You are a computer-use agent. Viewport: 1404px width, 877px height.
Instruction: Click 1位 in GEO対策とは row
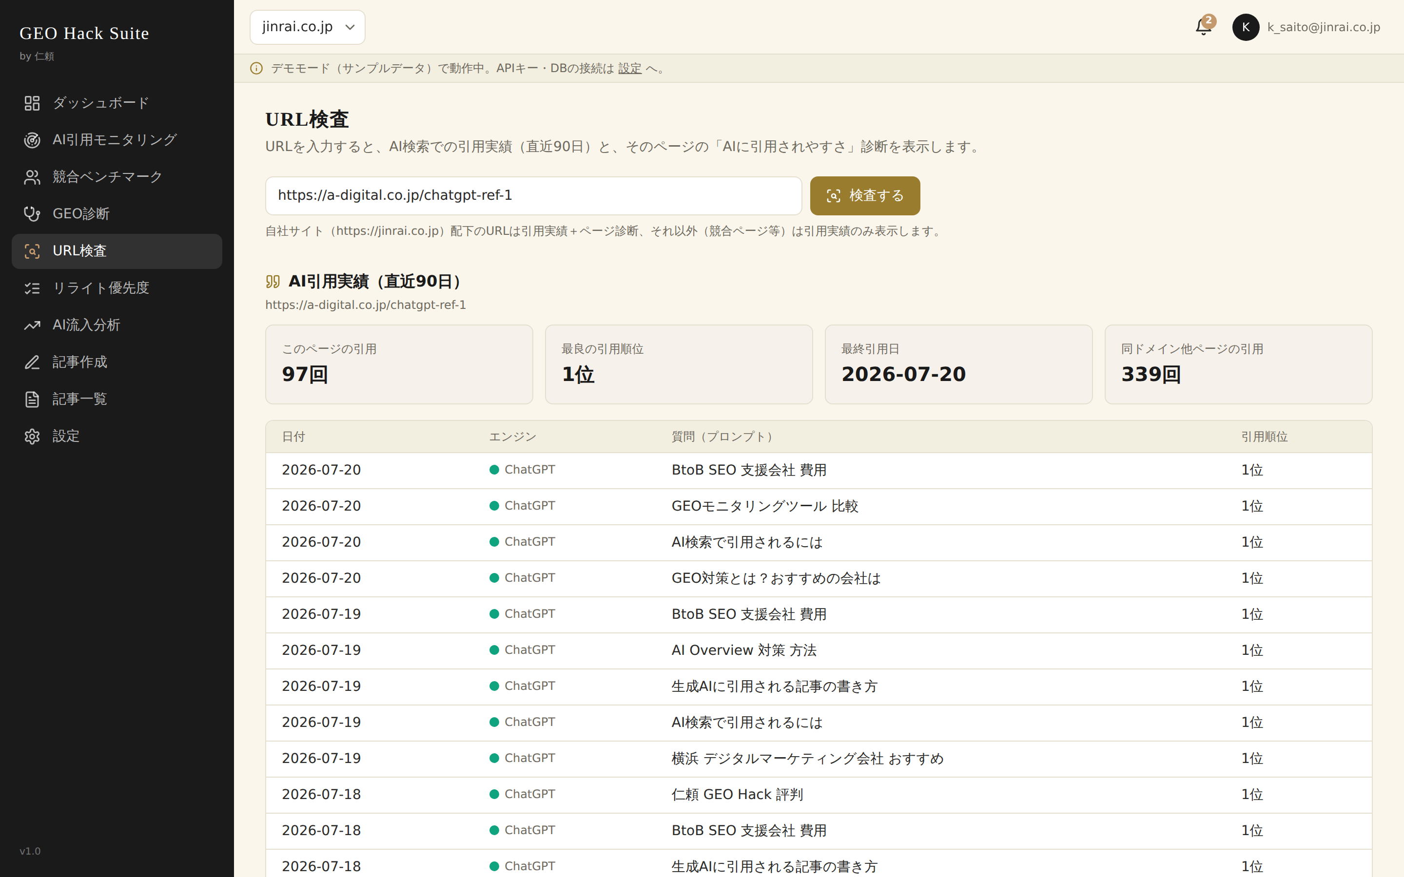click(1252, 578)
